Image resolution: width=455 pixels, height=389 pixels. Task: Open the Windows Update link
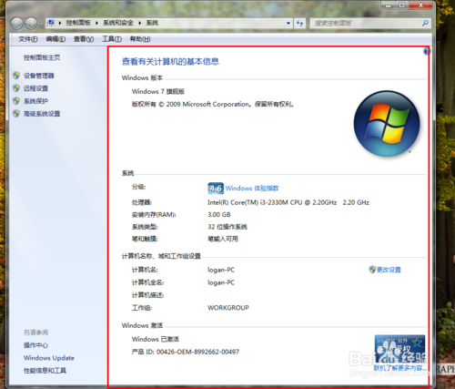coord(49,358)
